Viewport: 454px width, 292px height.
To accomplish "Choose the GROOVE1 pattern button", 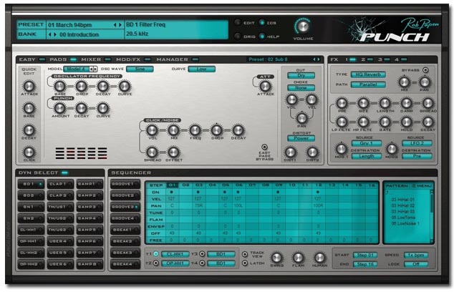I will tap(125, 184).
